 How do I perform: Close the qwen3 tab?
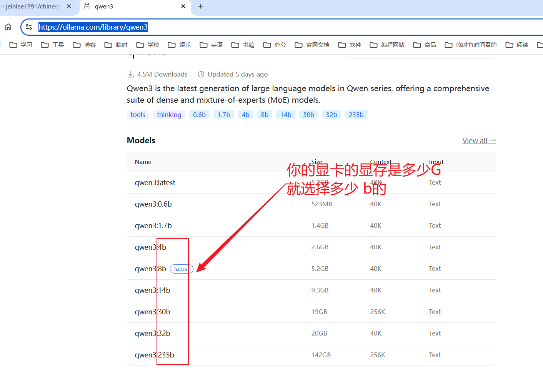(x=183, y=6)
